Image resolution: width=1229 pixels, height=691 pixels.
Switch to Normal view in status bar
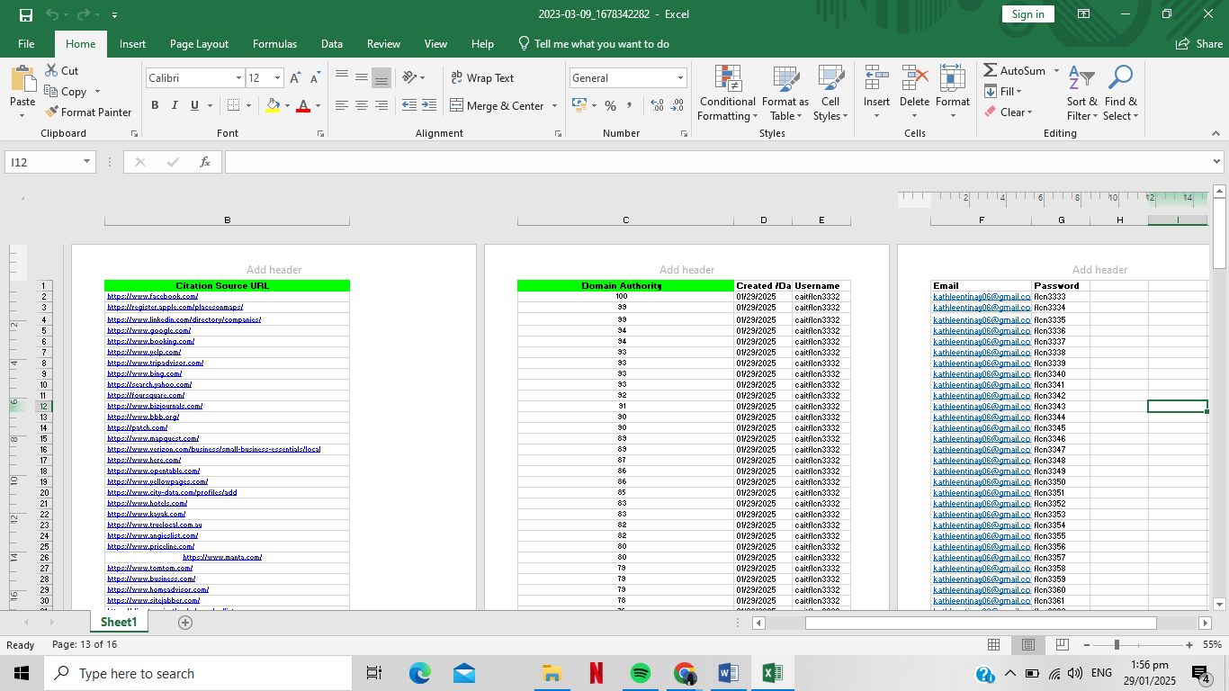point(993,645)
